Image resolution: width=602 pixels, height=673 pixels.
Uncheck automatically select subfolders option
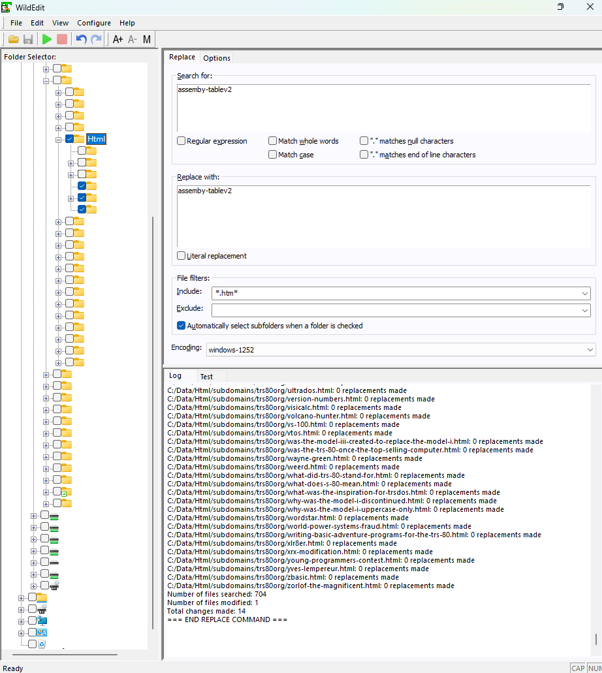pyautogui.click(x=182, y=326)
